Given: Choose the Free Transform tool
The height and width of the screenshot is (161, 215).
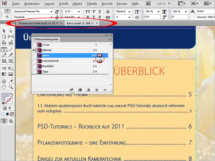Looking at the screenshot, I should click(x=11, y=68).
